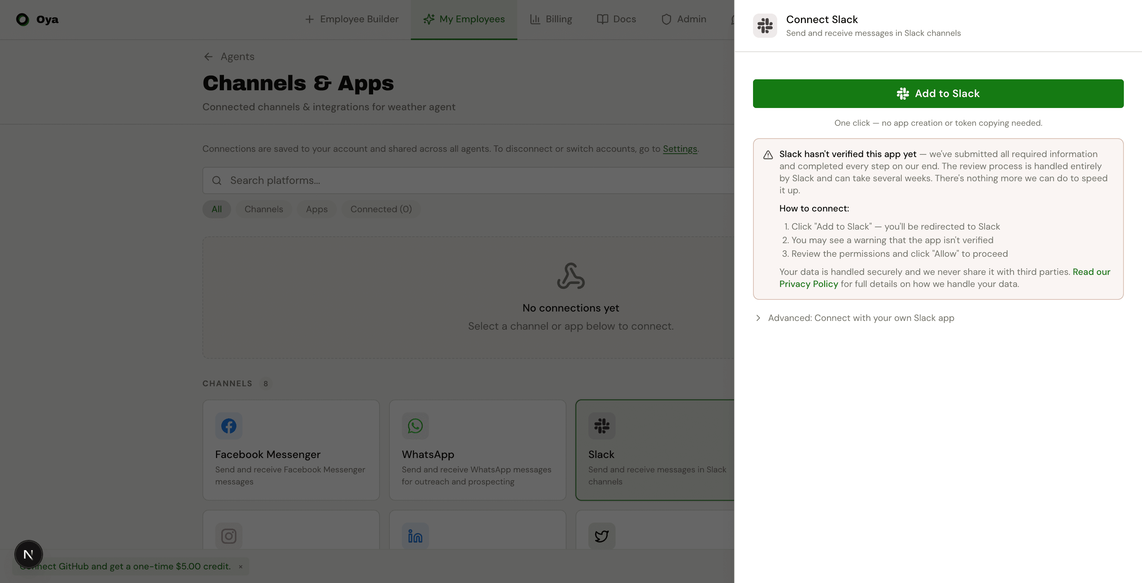Select the WhatsApp channel icon
1142x583 pixels.
point(415,426)
